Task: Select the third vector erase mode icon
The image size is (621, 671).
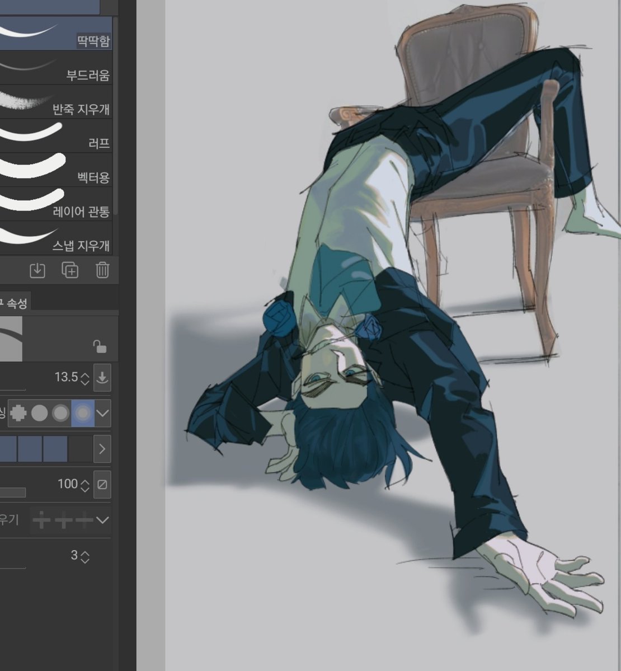Action: click(x=84, y=520)
